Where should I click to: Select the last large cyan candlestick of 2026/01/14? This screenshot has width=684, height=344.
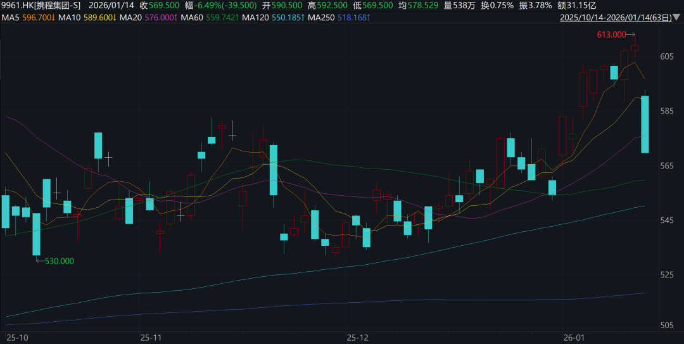point(645,124)
